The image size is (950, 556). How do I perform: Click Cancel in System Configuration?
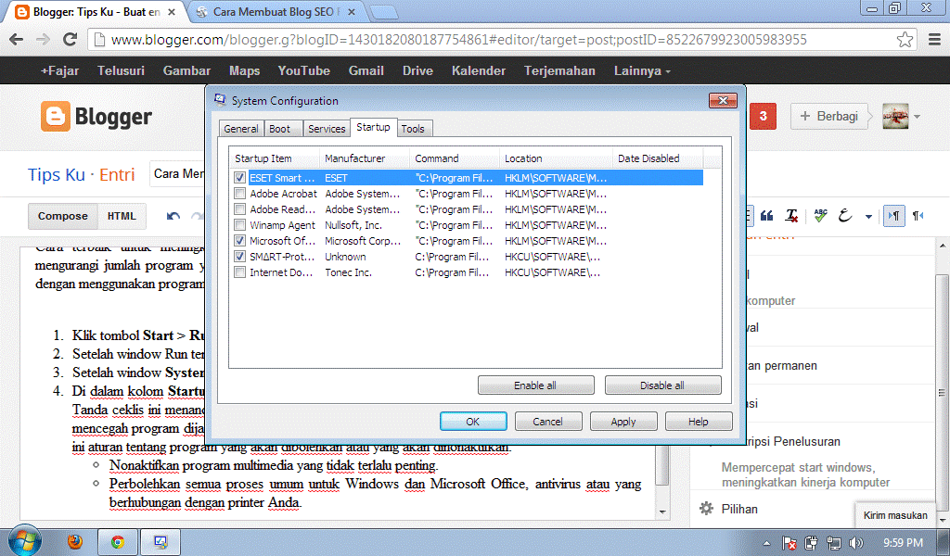(x=547, y=422)
